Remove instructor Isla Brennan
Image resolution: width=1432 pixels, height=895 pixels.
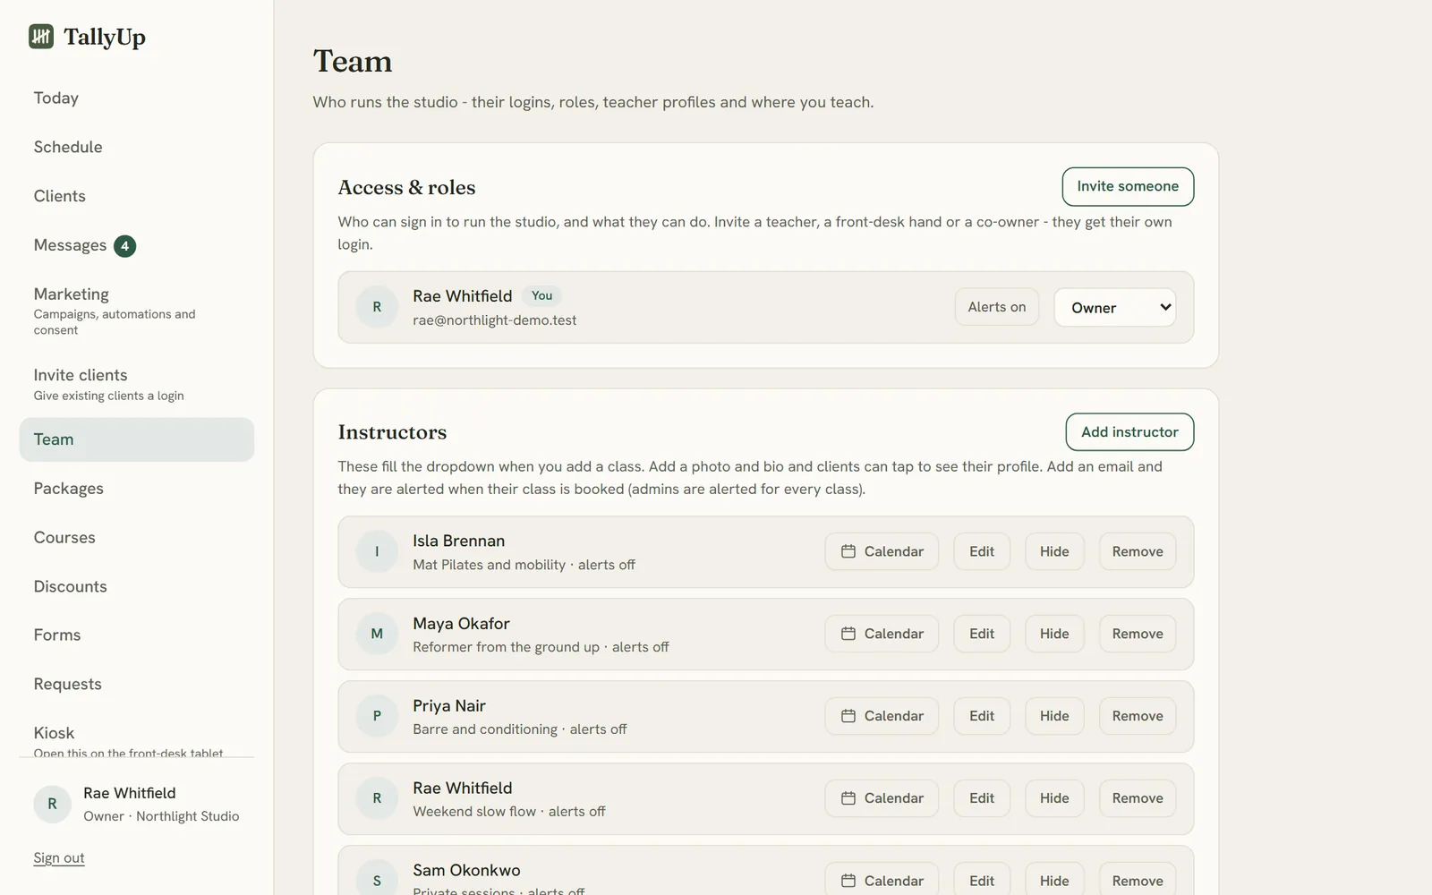coord(1138,551)
